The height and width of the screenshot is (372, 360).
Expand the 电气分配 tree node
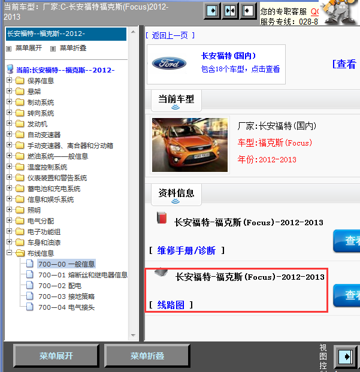click(9, 220)
